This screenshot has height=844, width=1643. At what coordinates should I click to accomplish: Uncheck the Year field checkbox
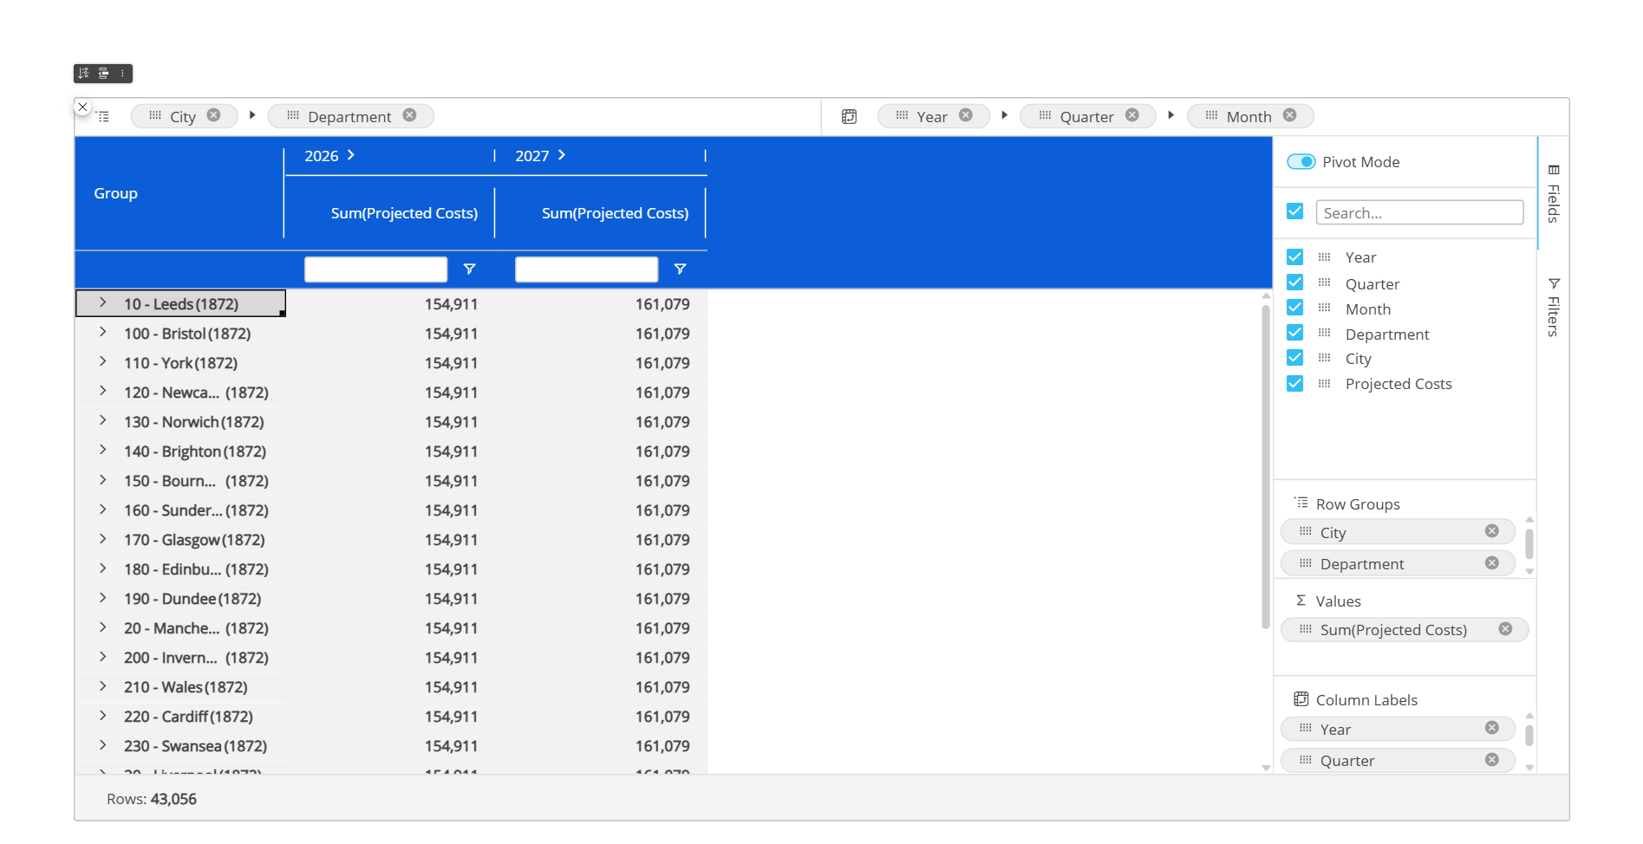[1295, 257]
